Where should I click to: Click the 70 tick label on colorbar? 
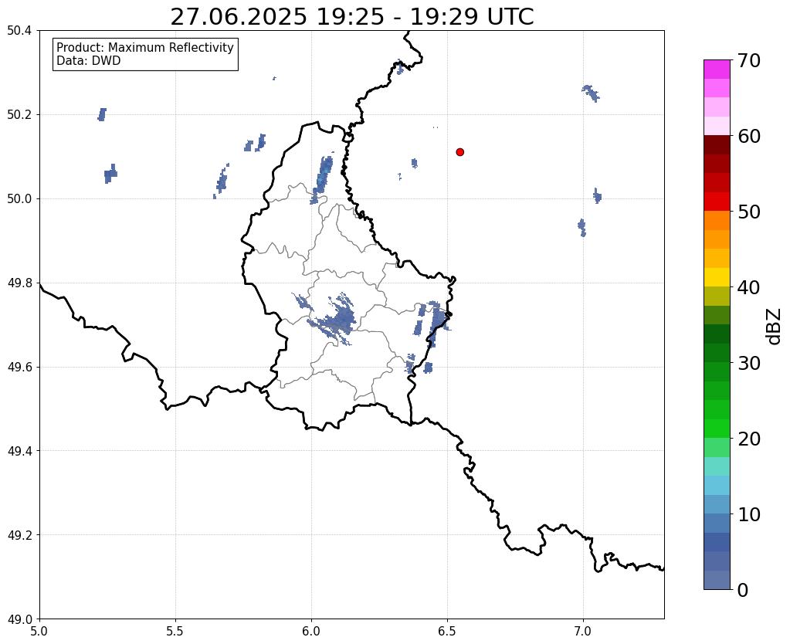749,60
